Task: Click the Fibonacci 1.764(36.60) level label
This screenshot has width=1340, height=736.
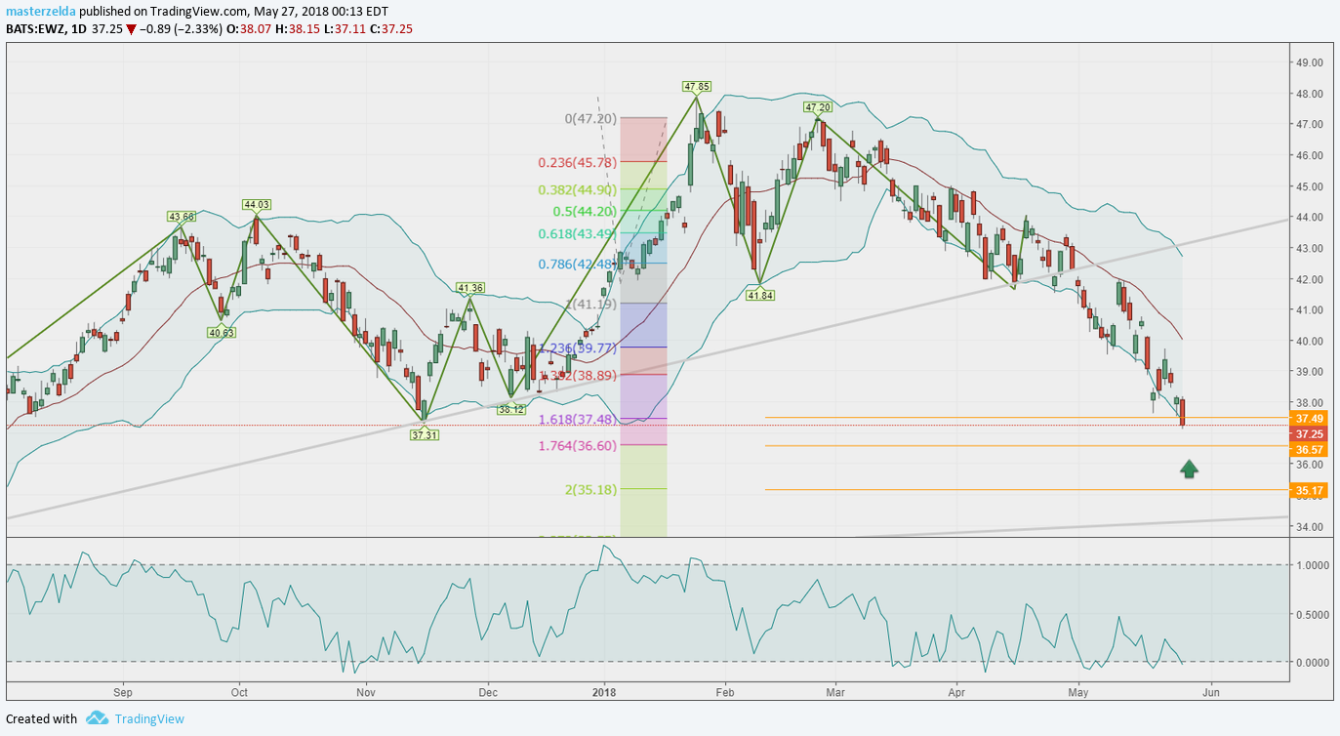Action: pyautogui.click(x=577, y=445)
